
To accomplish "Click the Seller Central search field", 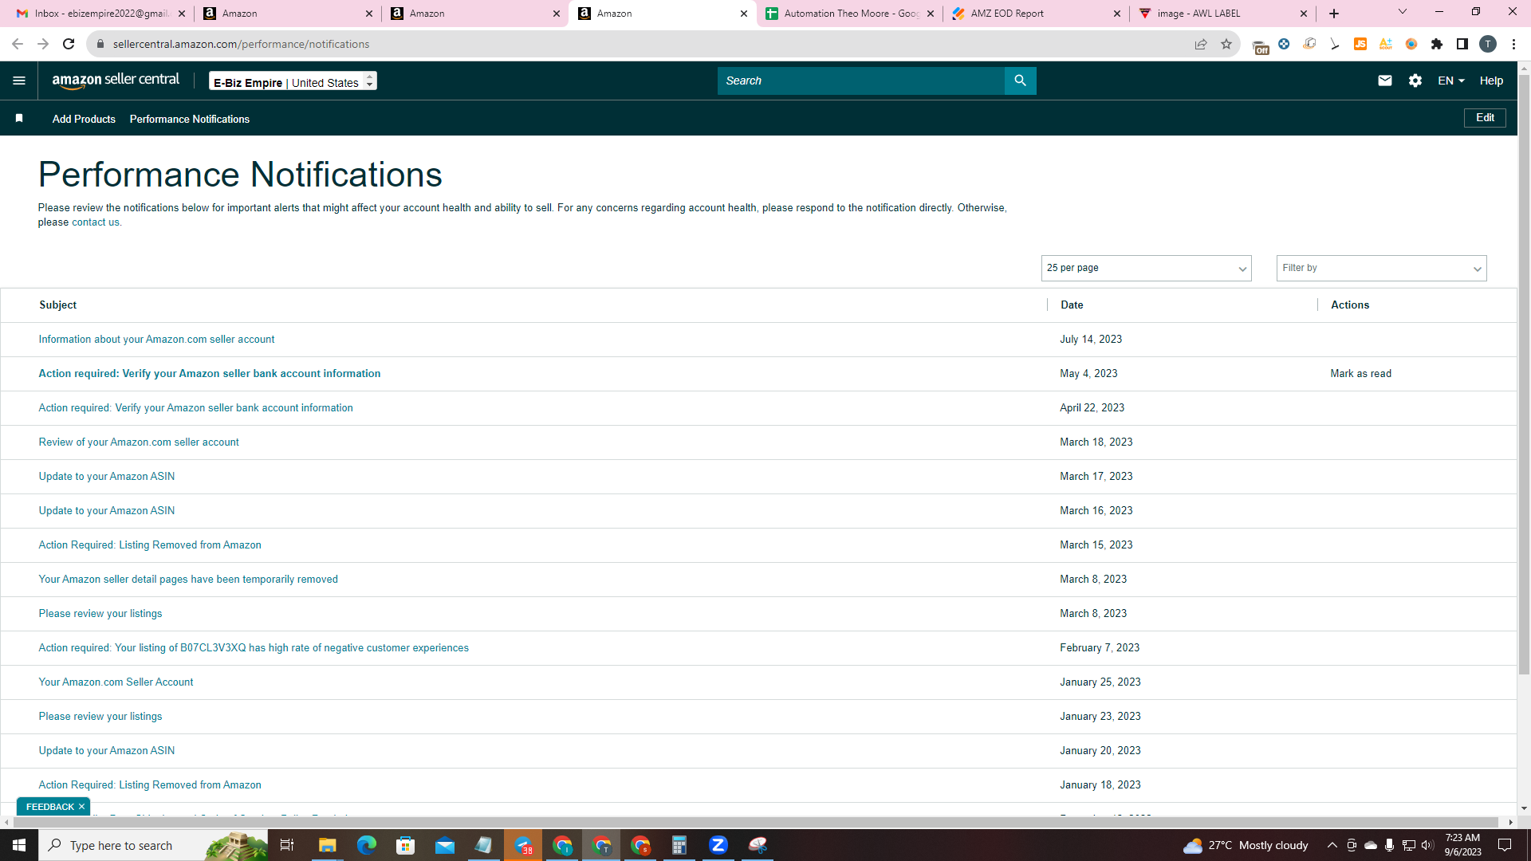I will (x=861, y=81).
